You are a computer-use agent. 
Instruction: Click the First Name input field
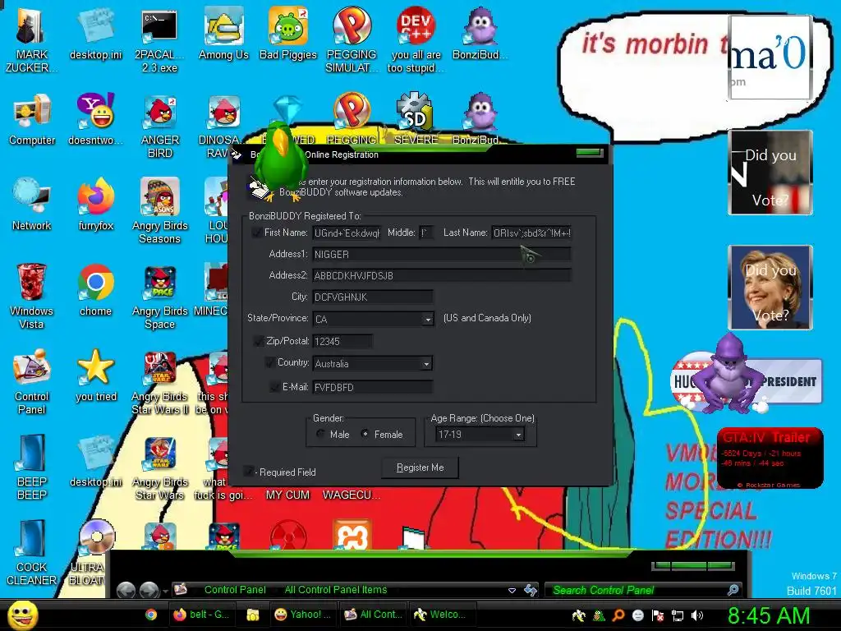347,233
